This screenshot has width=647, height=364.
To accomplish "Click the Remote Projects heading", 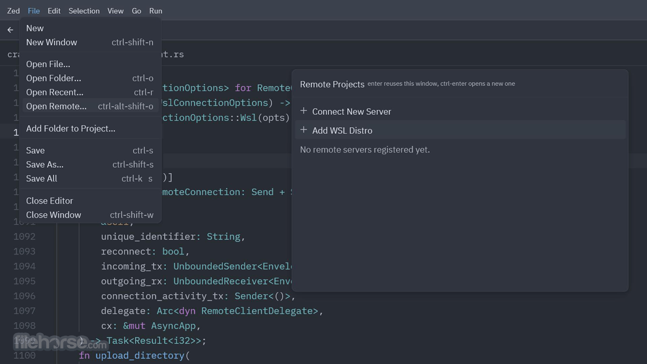I will pyautogui.click(x=332, y=84).
